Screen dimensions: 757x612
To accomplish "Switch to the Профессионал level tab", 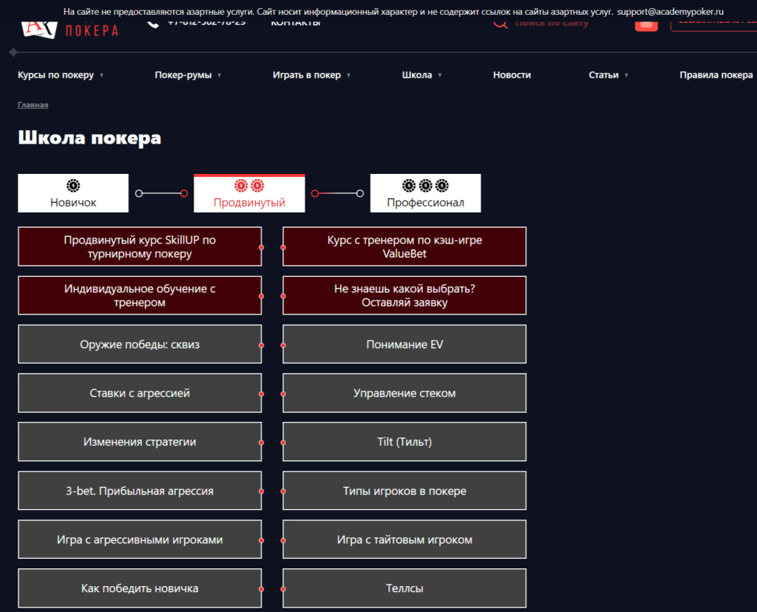I will 425,193.
